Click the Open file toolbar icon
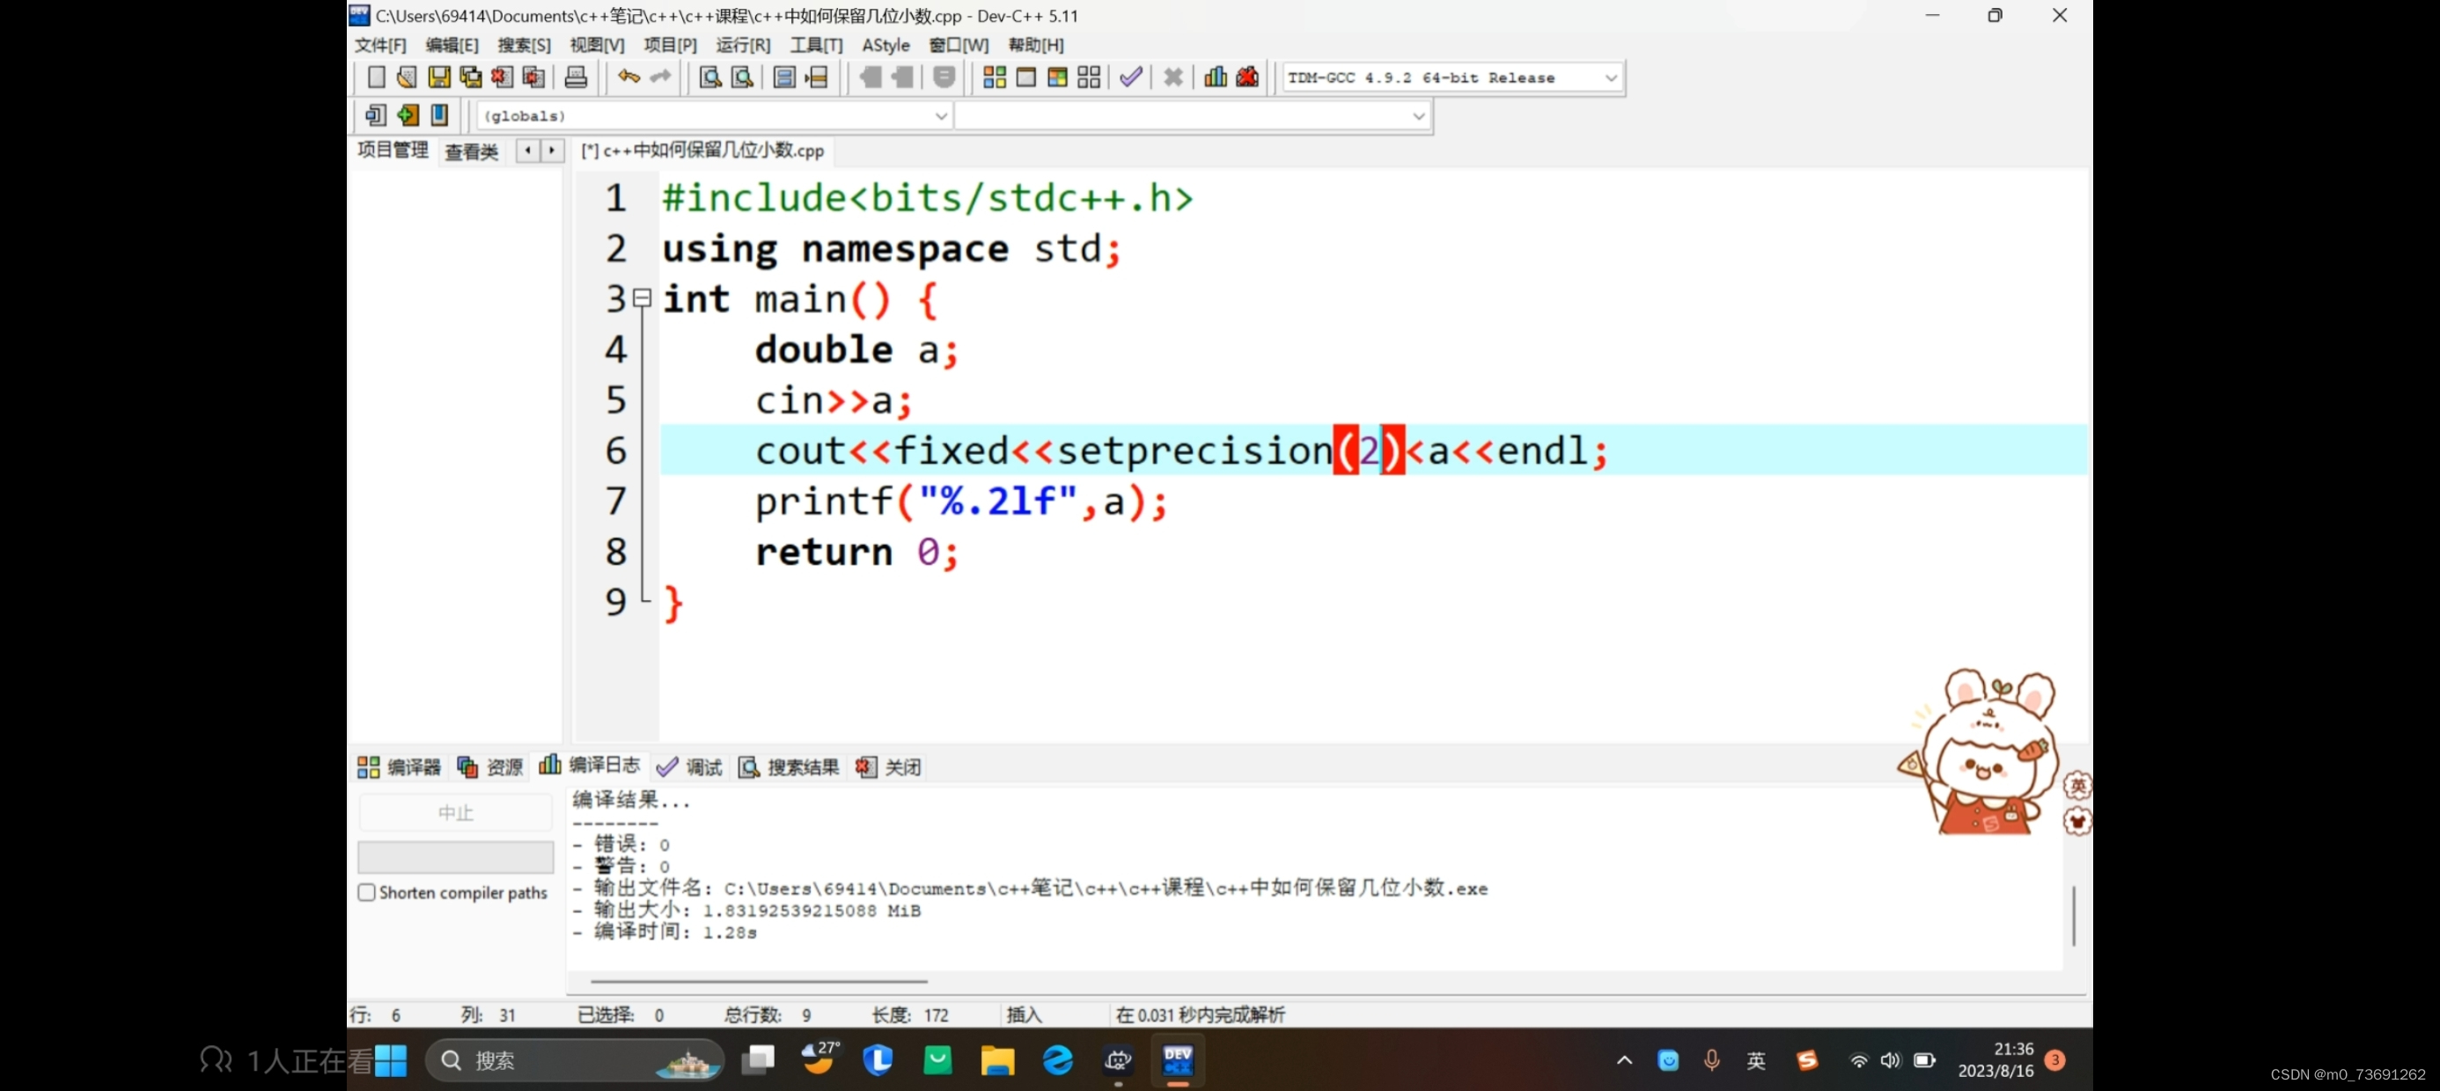The height and width of the screenshot is (1091, 2440). click(407, 77)
